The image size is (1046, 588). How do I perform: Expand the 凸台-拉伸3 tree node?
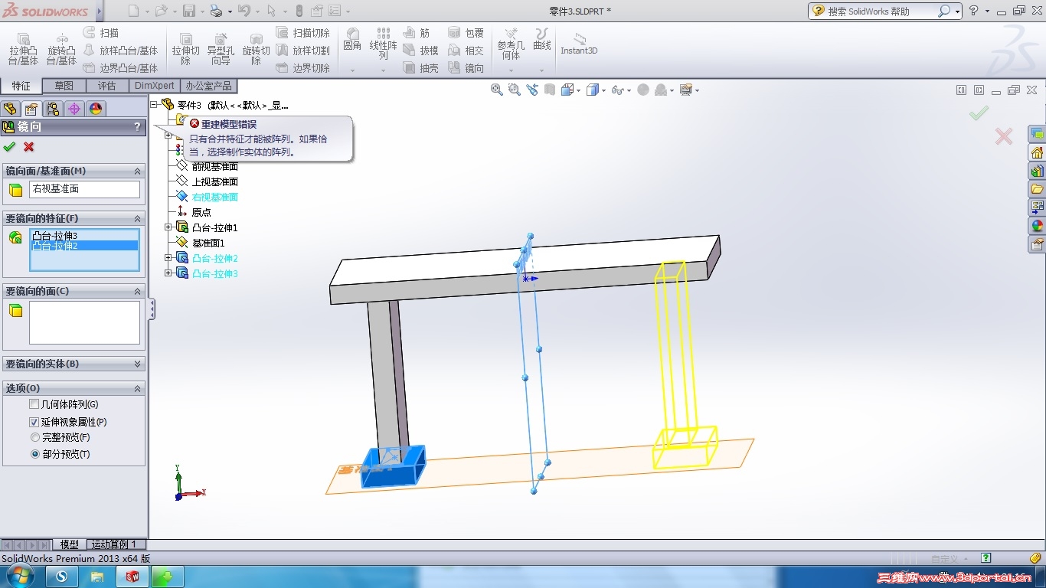[x=168, y=273]
